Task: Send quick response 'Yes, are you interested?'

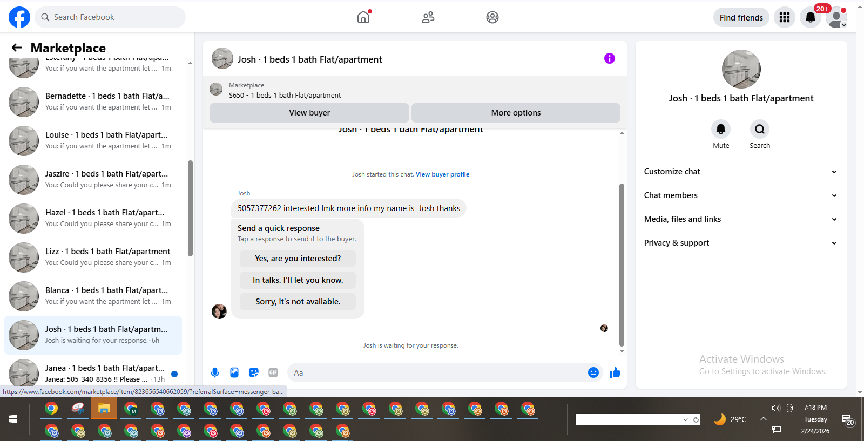Action: tap(298, 259)
